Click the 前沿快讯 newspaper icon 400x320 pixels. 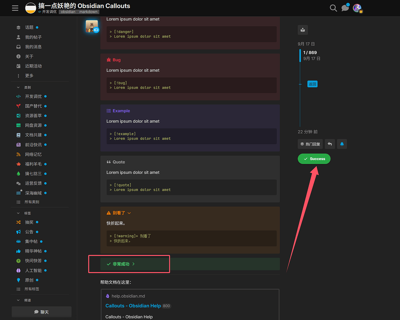coord(18,145)
